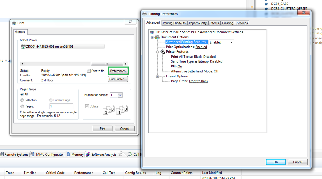The height and width of the screenshot is (179, 322).
Task: Click the Print button
Action: [x=102, y=129]
